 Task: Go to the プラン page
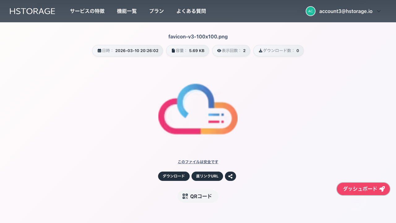157,11
